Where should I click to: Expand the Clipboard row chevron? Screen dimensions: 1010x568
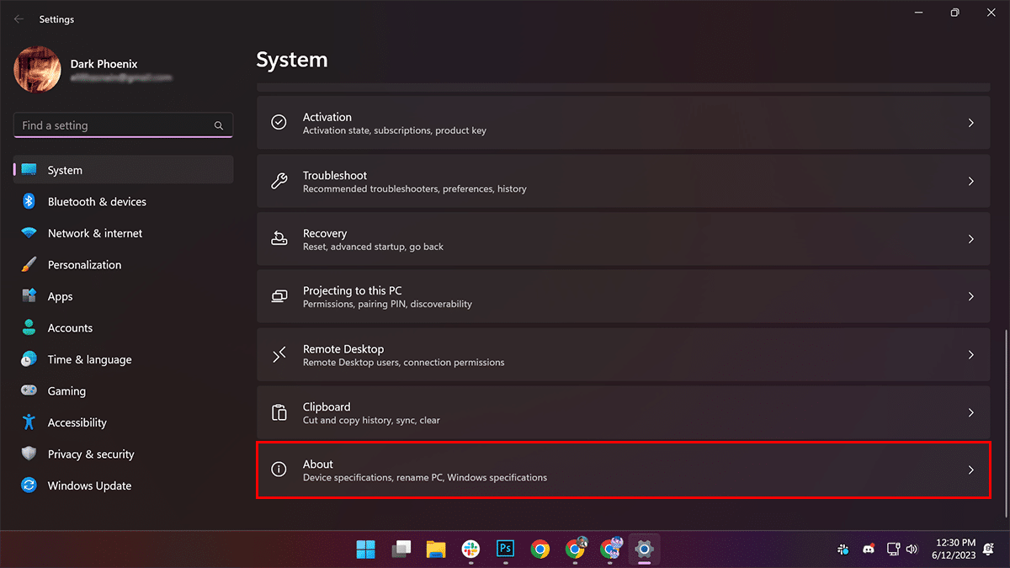click(x=970, y=412)
